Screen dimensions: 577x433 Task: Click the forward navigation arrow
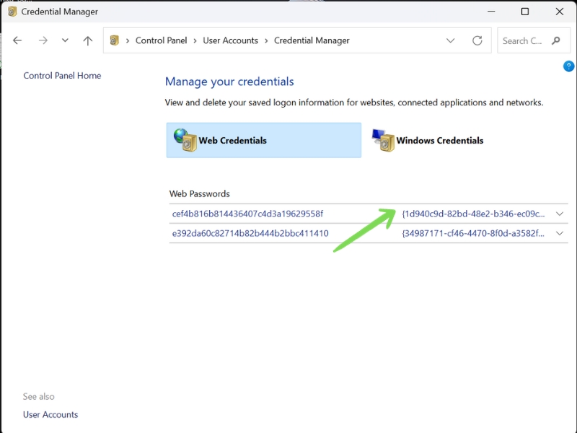coord(43,40)
